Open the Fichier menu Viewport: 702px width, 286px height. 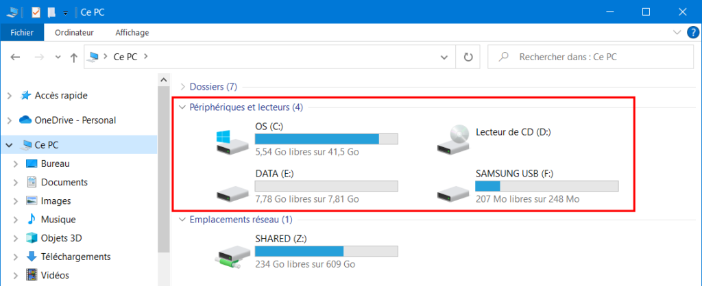[x=22, y=33]
